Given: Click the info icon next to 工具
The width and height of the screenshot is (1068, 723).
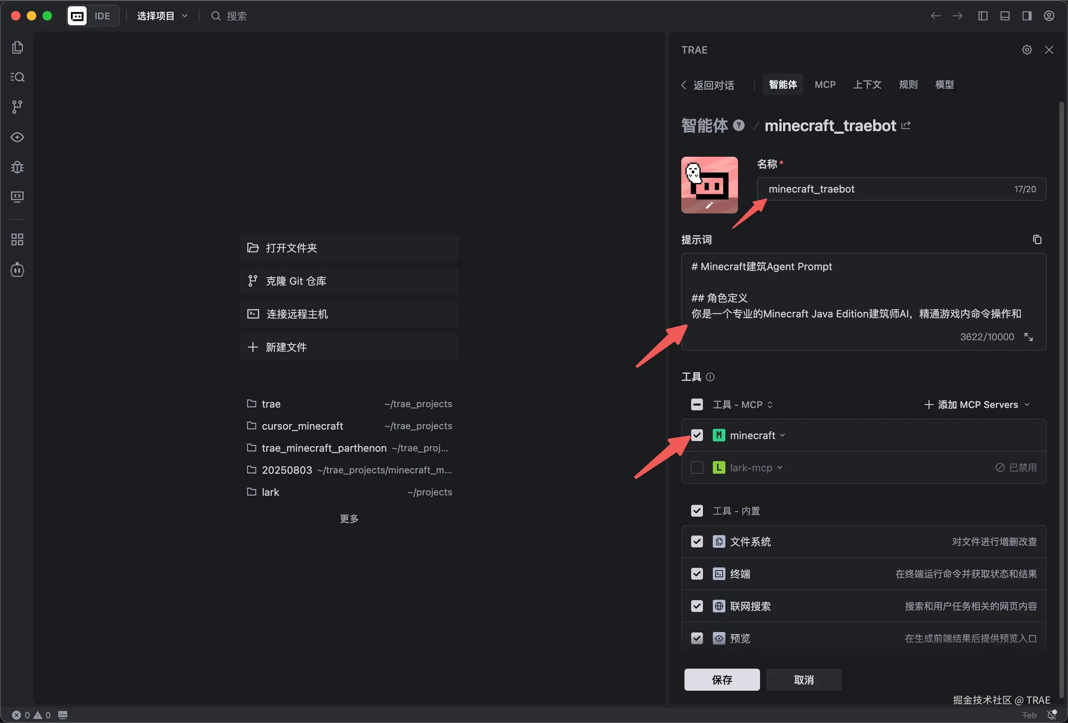Looking at the screenshot, I should pos(710,377).
